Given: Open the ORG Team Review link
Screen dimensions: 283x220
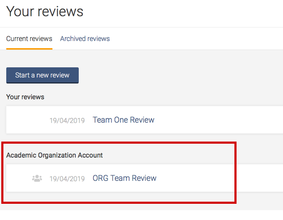Looking at the screenshot, I should (124, 178).
